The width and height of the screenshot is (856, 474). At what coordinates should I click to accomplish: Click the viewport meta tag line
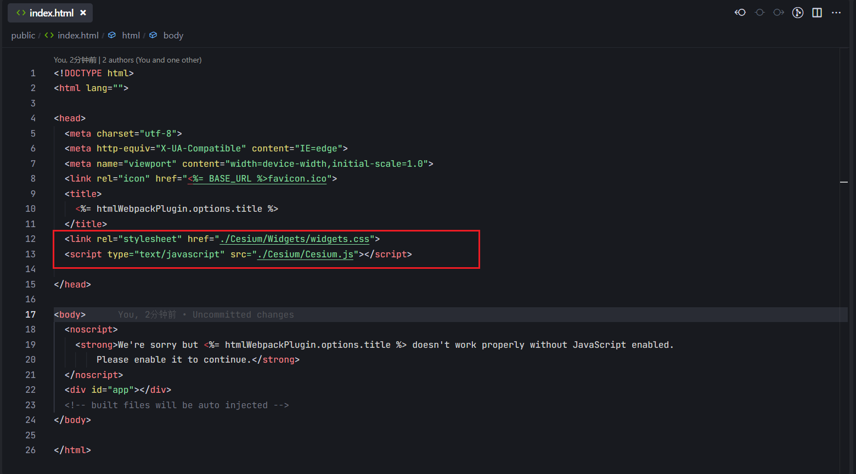click(x=249, y=164)
